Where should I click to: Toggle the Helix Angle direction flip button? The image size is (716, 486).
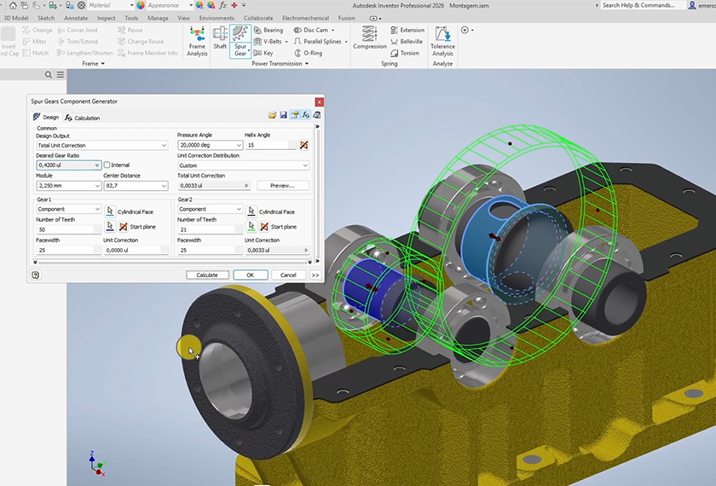304,145
